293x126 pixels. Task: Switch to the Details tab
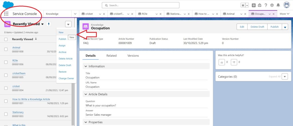91,56
